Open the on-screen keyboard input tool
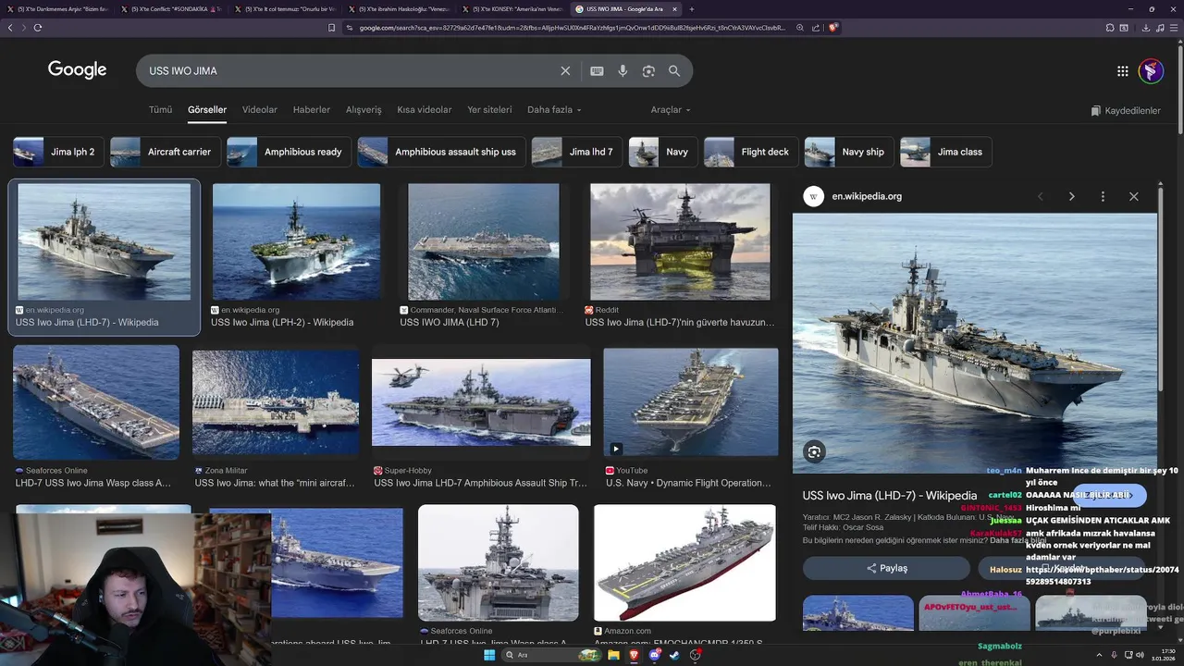 (x=597, y=71)
